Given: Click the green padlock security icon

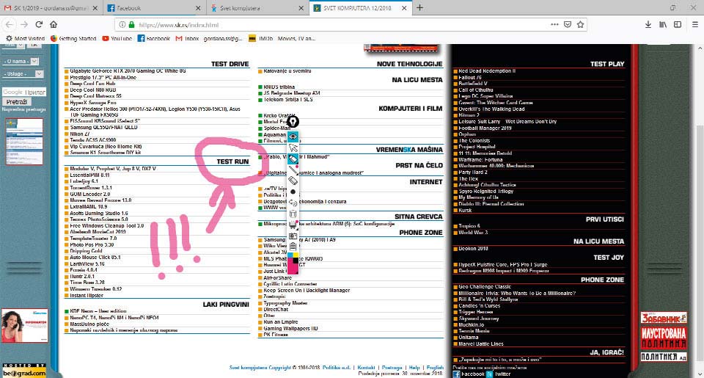Looking at the screenshot, I should (x=131, y=25).
